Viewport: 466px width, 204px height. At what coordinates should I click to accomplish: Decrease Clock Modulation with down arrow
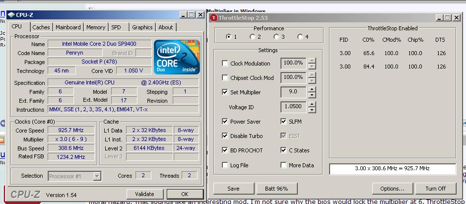tap(312, 66)
